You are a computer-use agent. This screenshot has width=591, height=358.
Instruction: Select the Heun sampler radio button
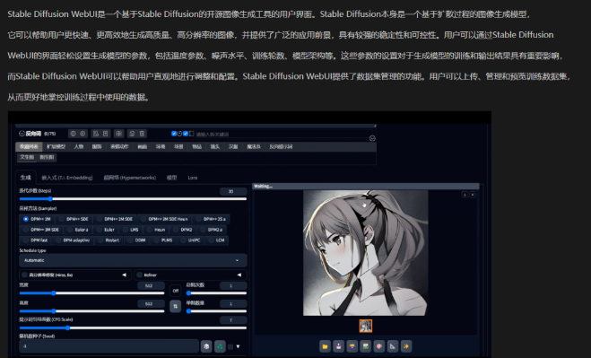click(156, 230)
